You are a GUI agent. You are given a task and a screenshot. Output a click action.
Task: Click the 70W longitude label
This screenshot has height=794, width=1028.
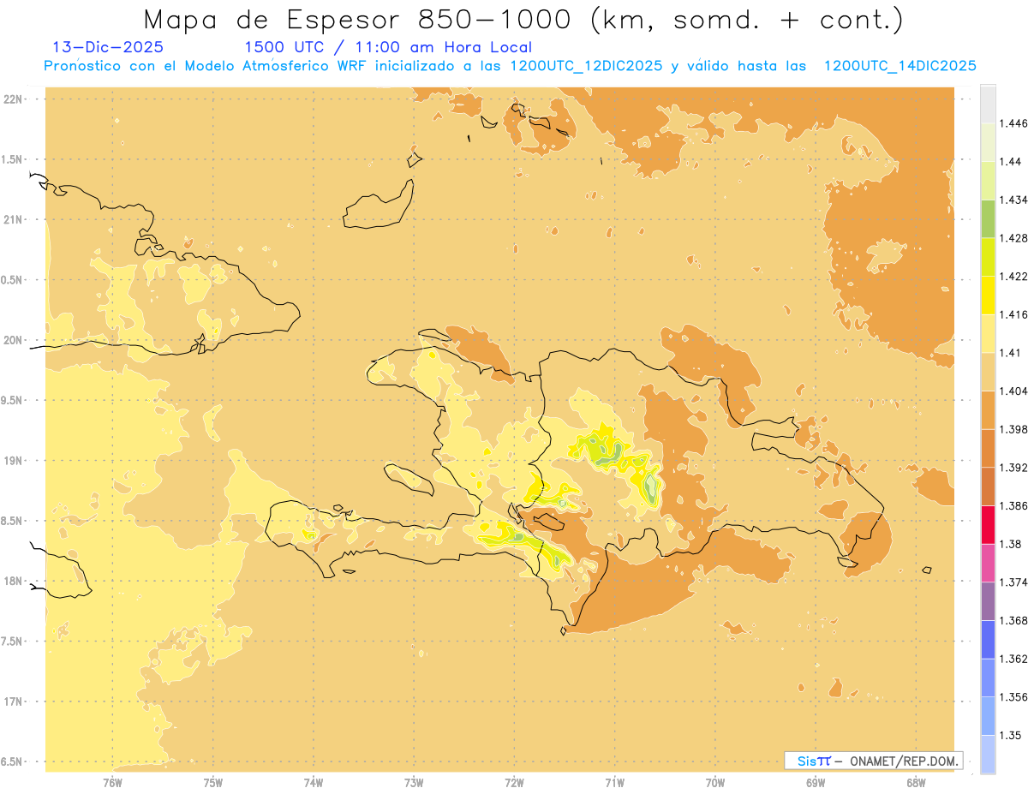pos(715,781)
